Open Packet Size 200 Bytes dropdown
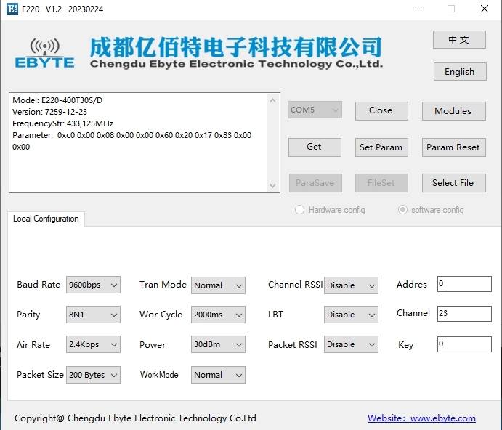 pyautogui.click(x=93, y=375)
